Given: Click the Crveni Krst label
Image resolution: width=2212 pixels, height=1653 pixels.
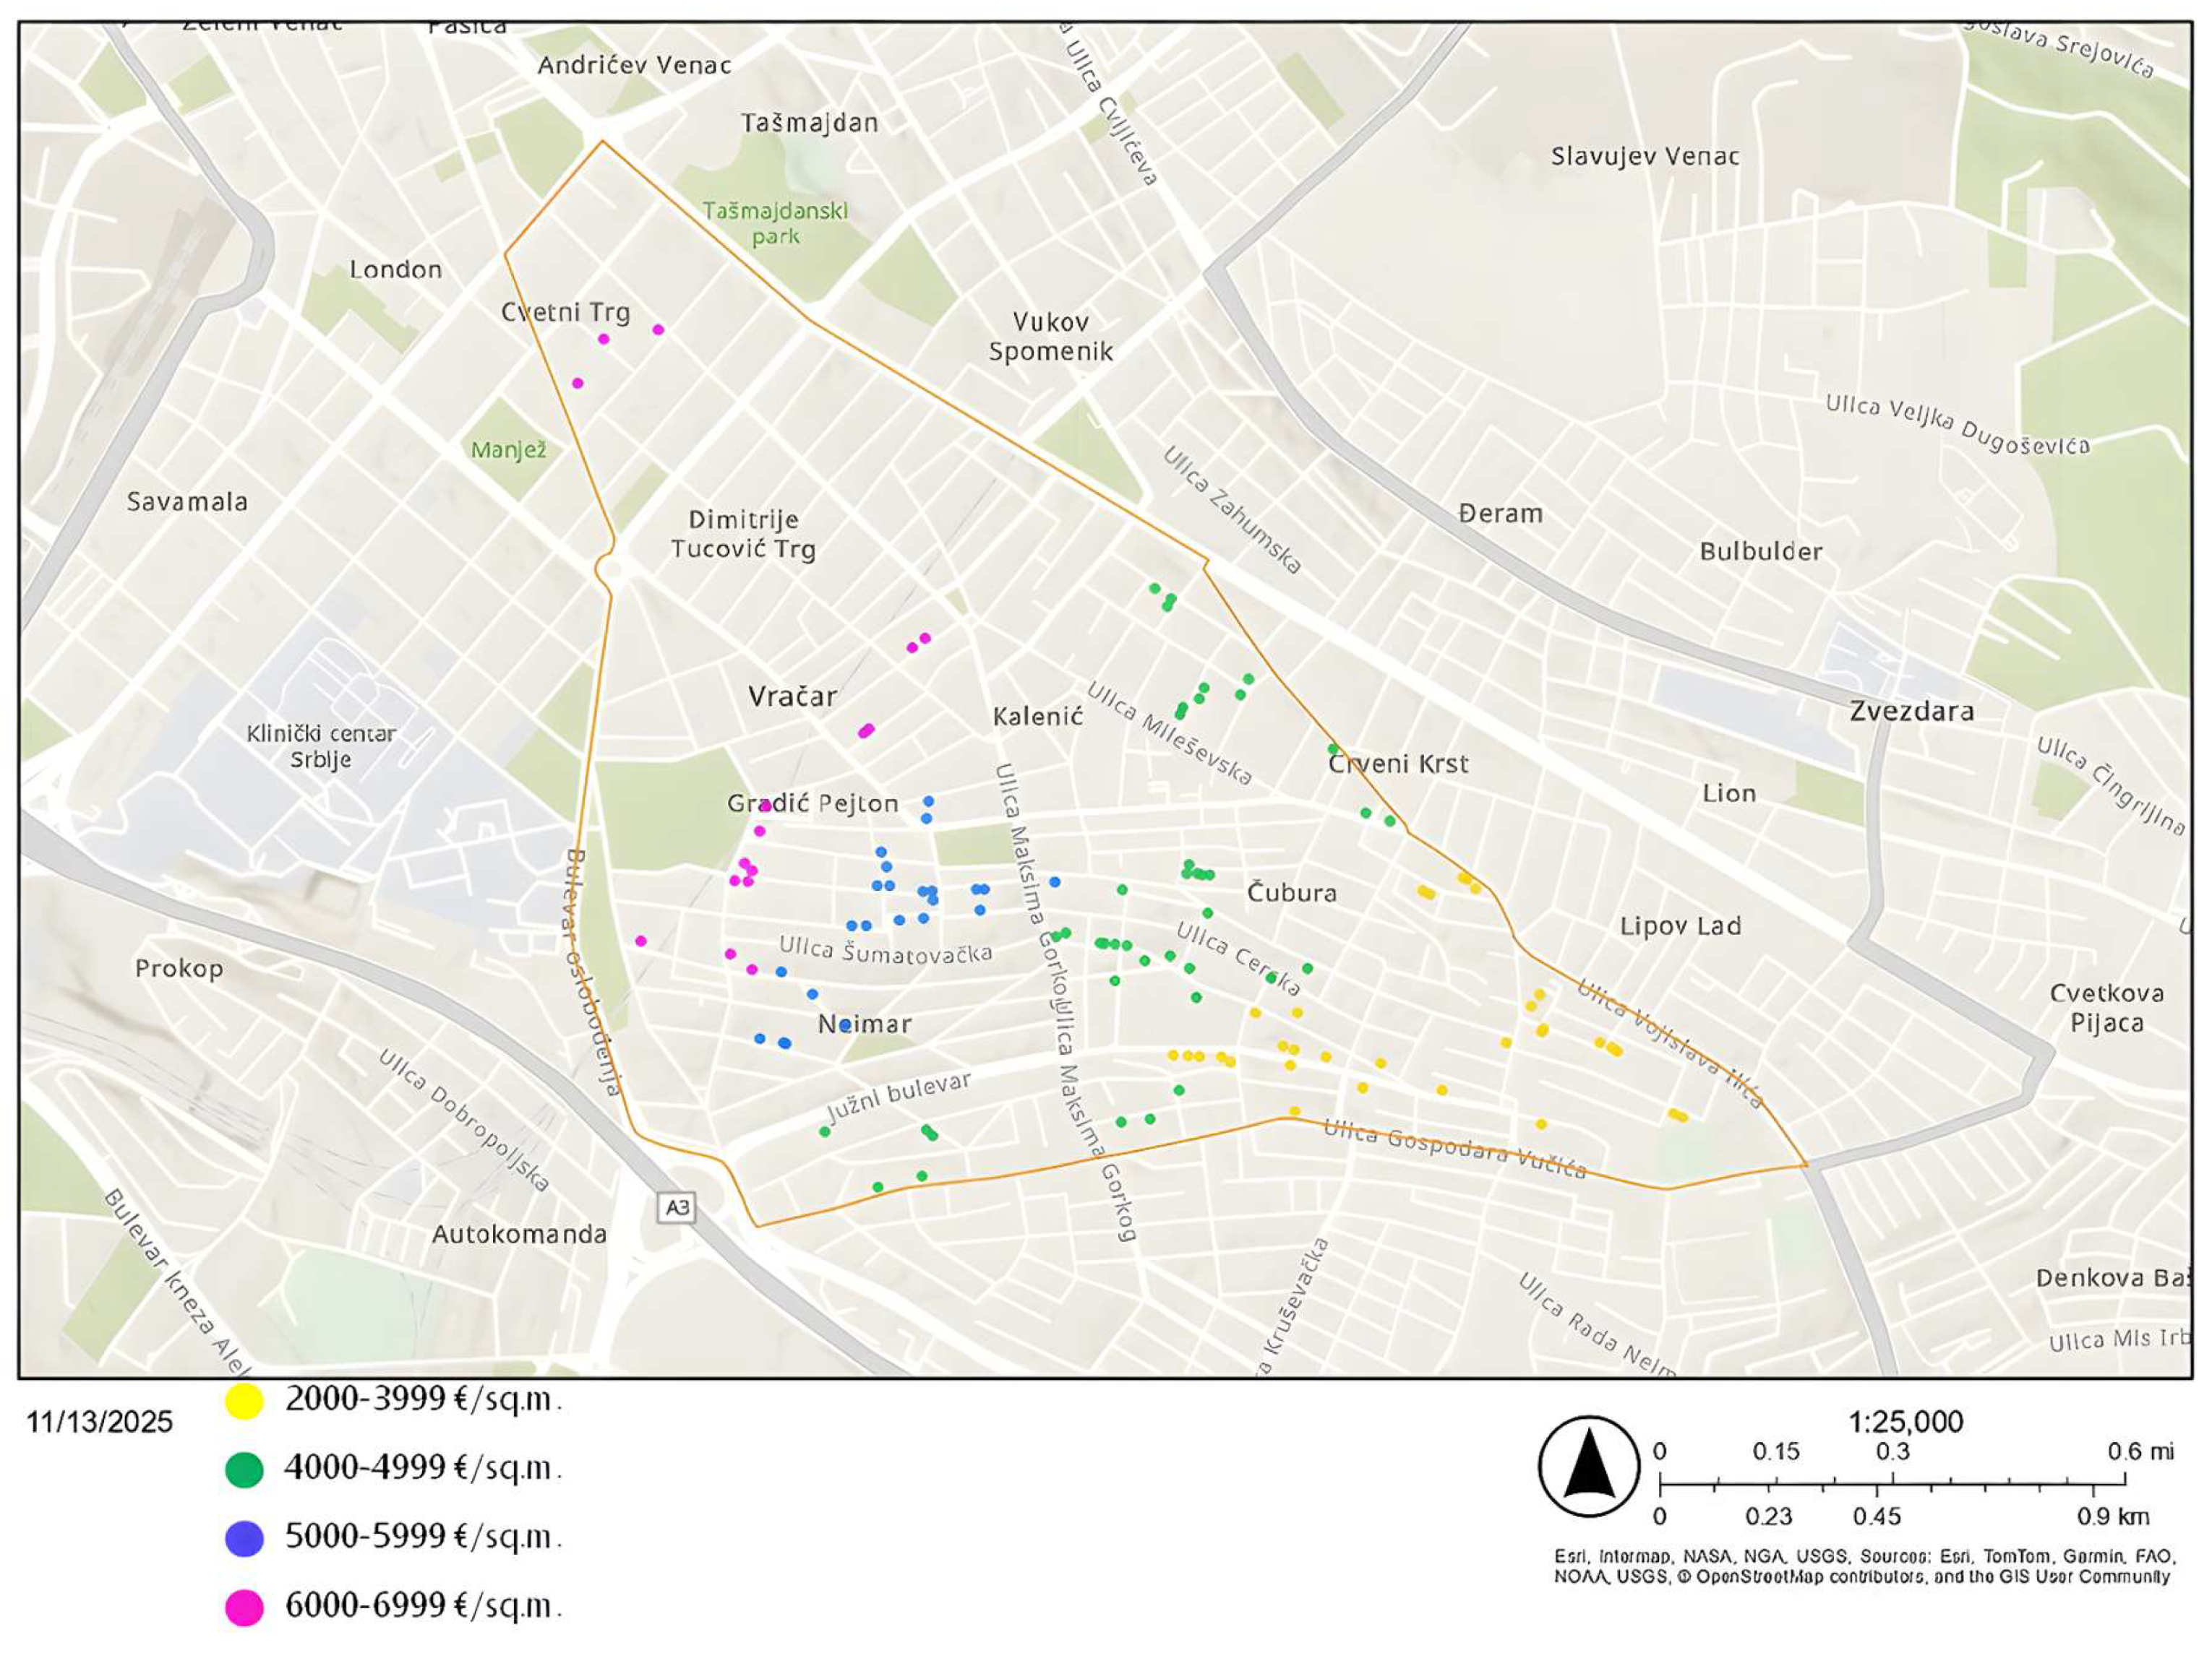Looking at the screenshot, I should coord(1398,764).
